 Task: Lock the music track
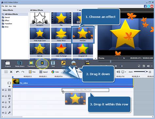[x=6, y=107]
